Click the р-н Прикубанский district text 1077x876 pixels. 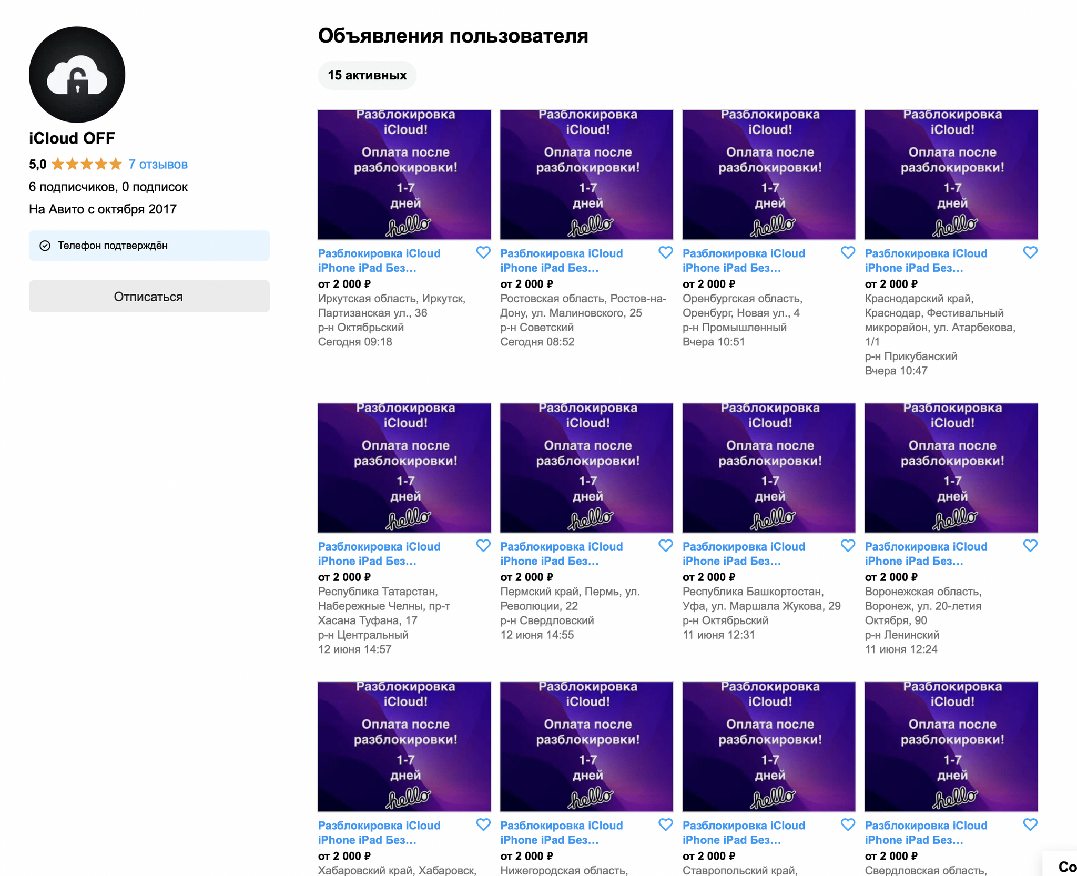point(911,356)
